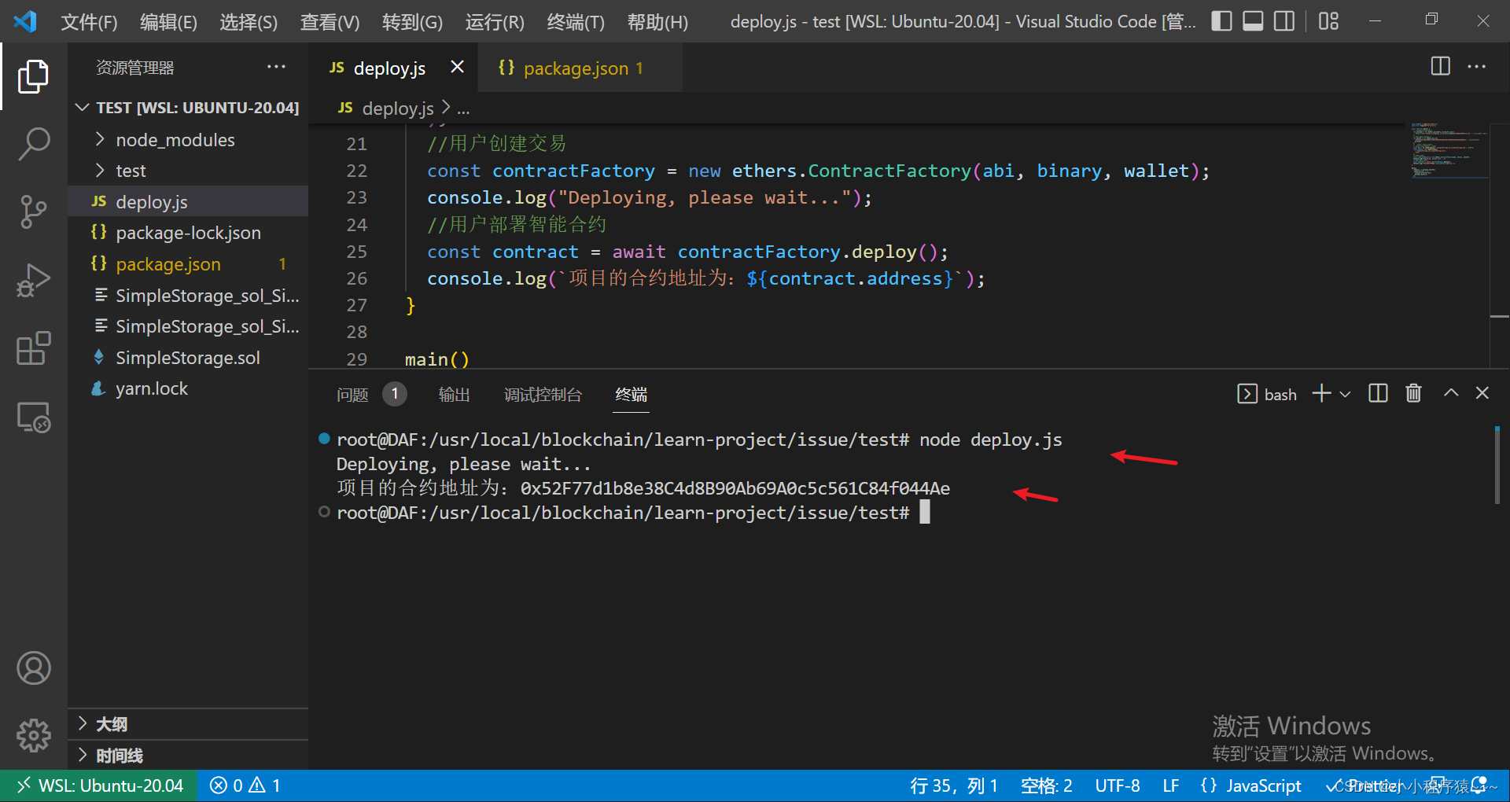
Task: Click cursor position 行 35, 列 1
Action: pos(954,785)
